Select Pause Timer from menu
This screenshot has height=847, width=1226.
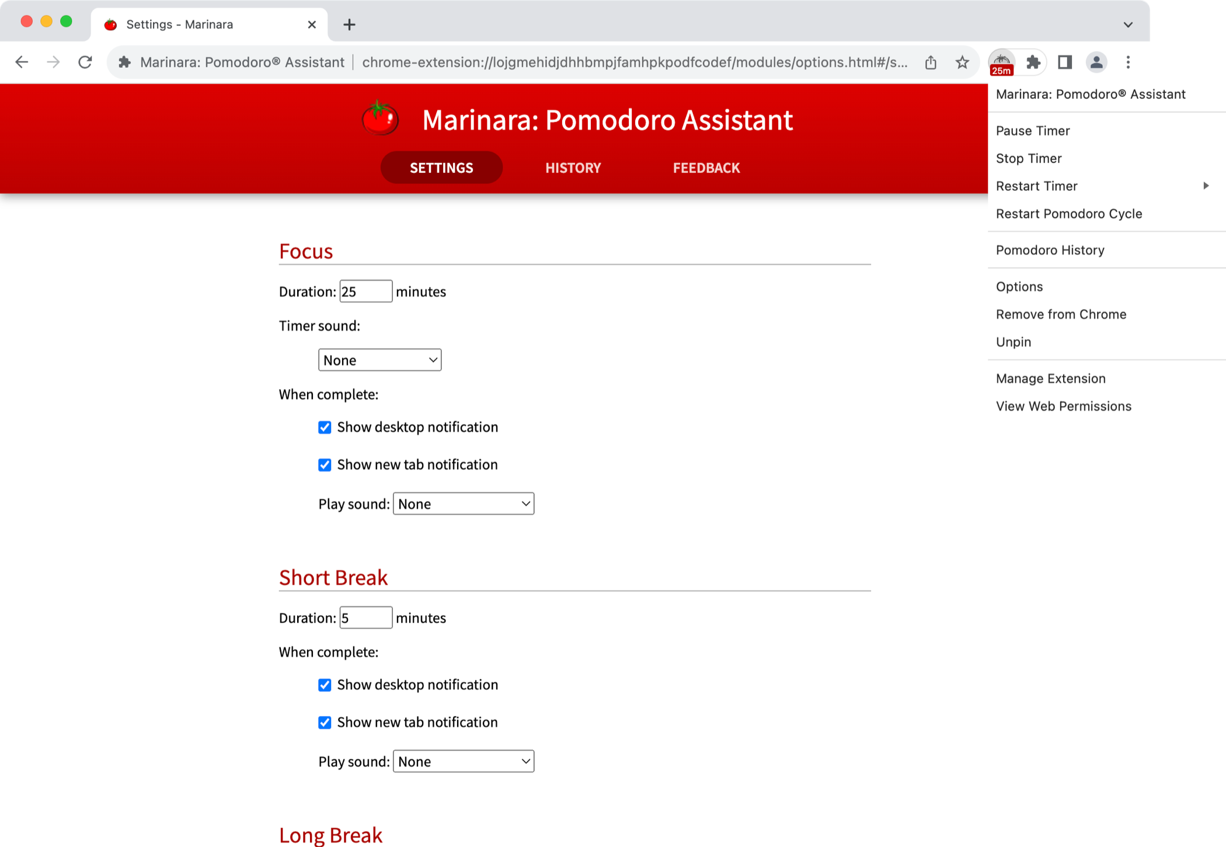(x=1033, y=131)
